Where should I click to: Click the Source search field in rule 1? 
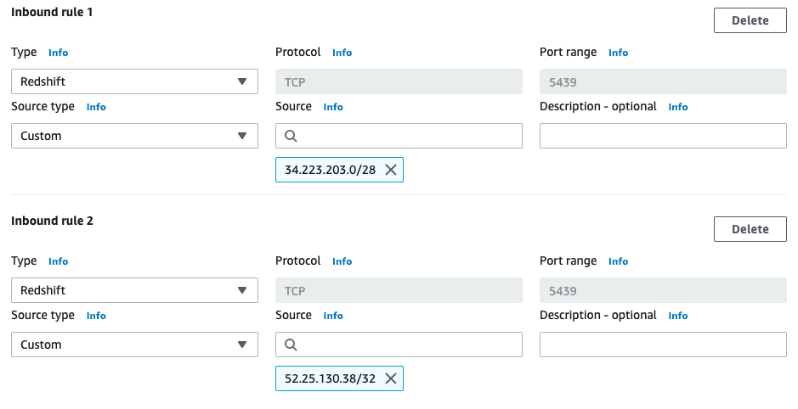coord(408,136)
